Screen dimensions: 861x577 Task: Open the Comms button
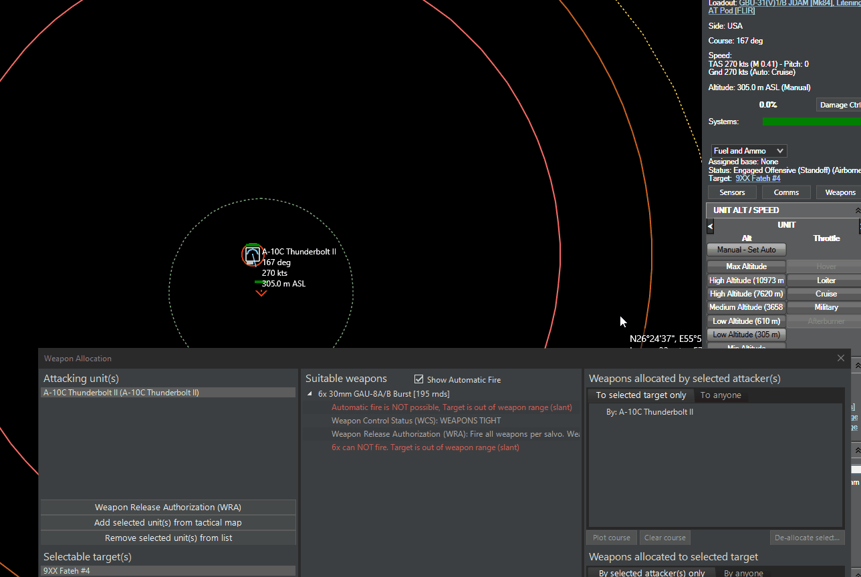point(786,192)
